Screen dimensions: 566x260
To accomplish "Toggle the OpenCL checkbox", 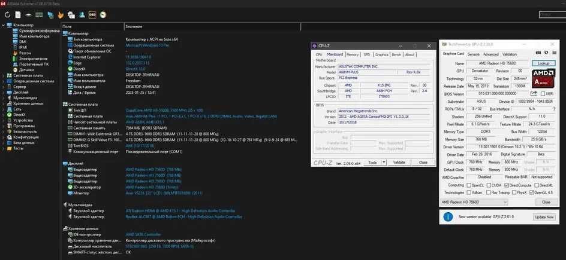I will click(x=469, y=185).
